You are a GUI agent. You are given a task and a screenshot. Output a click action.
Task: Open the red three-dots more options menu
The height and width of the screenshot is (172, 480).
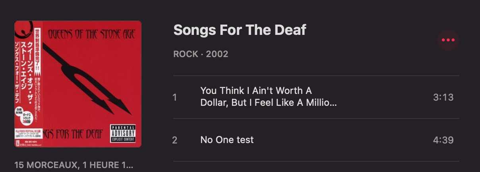pyautogui.click(x=448, y=40)
